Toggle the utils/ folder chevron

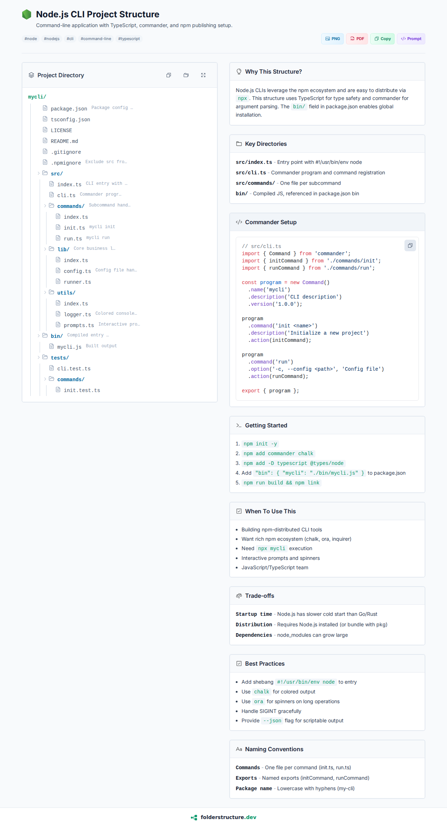click(x=45, y=292)
